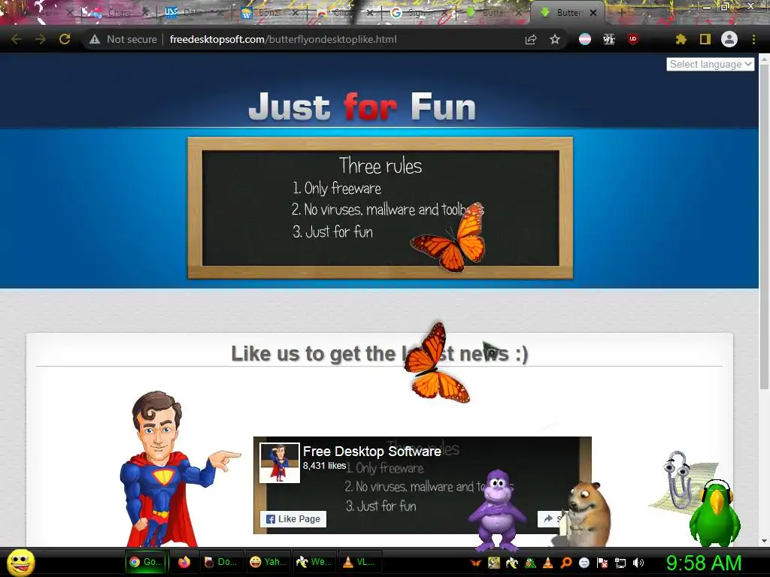
Task: Open the VLC taskbar button
Action: click(x=359, y=562)
